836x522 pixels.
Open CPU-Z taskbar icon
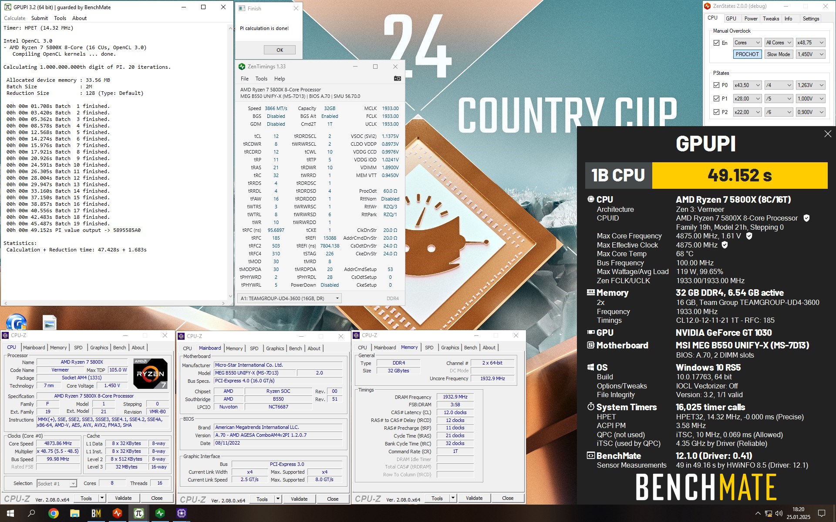[181, 513]
